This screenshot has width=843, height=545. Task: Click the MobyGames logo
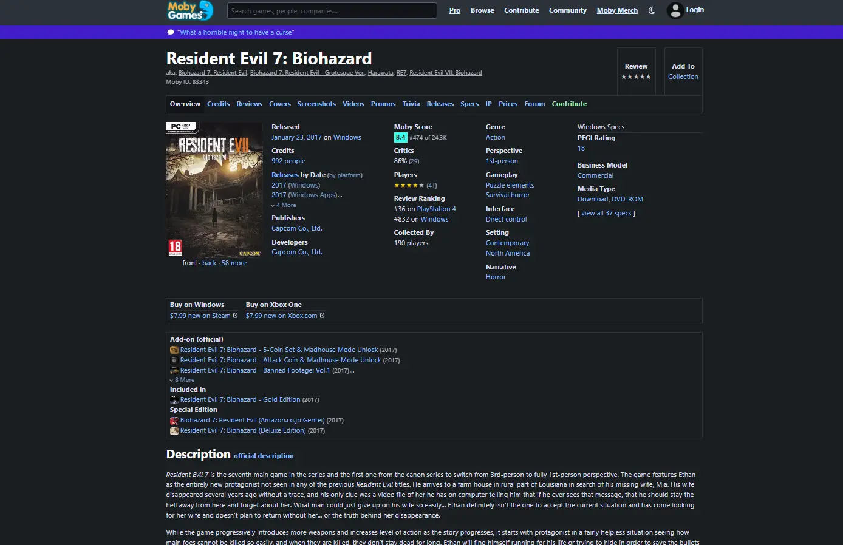point(190,10)
